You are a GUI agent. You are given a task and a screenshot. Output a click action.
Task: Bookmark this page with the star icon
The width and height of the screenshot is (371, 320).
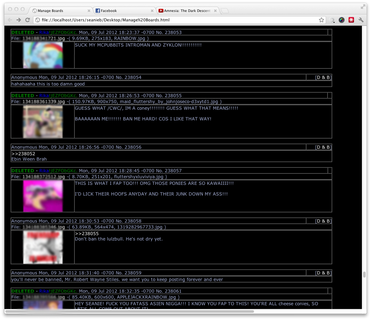point(321,20)
